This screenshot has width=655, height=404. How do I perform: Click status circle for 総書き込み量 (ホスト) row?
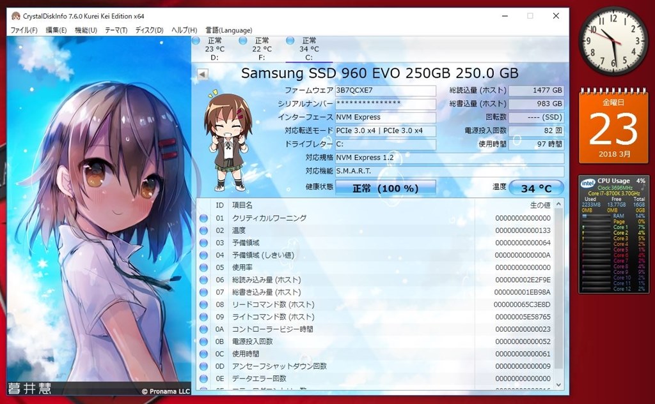(x=203, y=292)
